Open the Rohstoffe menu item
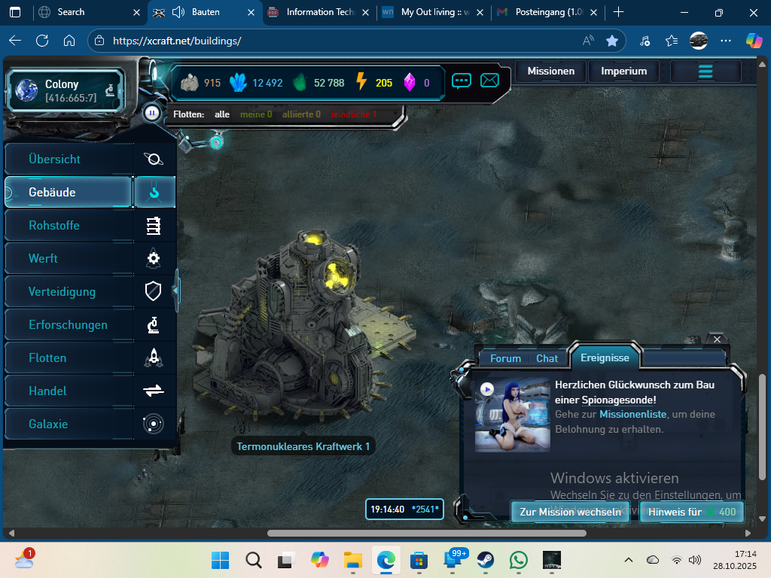This screenshot has height=578, width=771. (54, 226)
